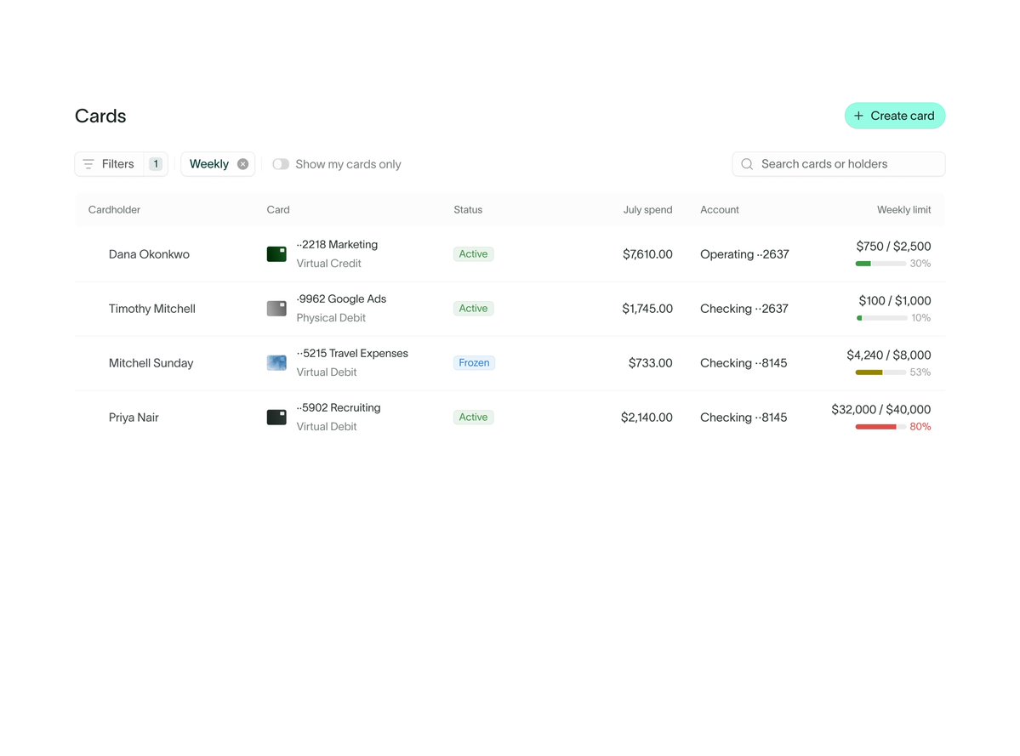Click the Search cards or holders field
Screen dimensions: 1020x756
(839, 164)
